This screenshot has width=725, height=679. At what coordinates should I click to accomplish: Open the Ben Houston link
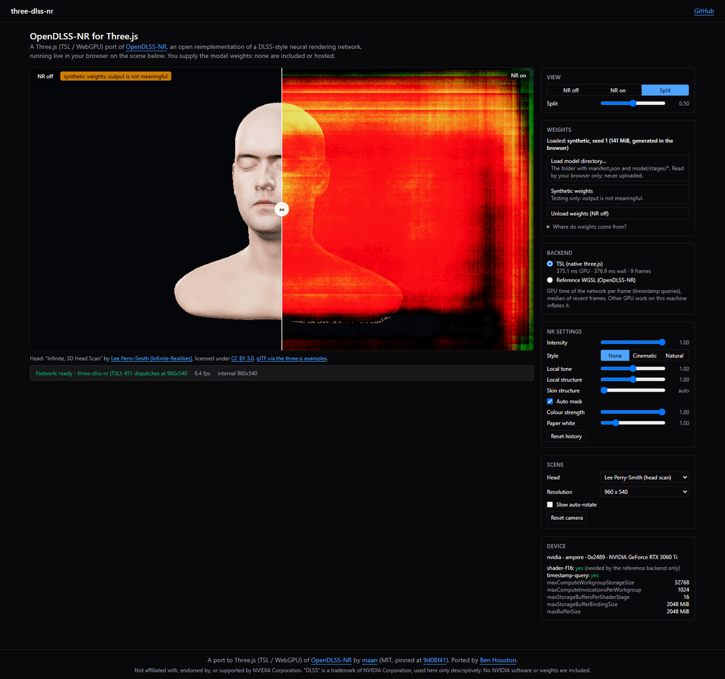click(498, 660)
